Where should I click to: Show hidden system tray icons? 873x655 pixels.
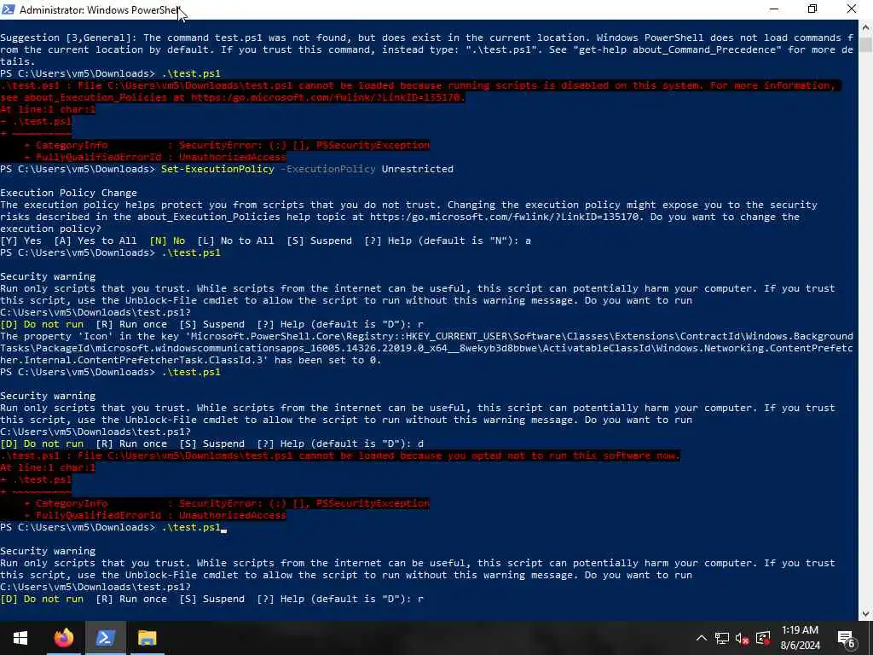click(701, 638)
